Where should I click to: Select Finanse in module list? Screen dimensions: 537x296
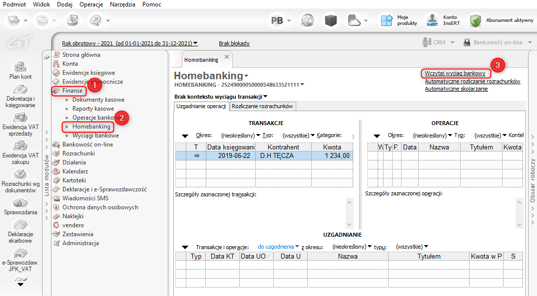72,91
